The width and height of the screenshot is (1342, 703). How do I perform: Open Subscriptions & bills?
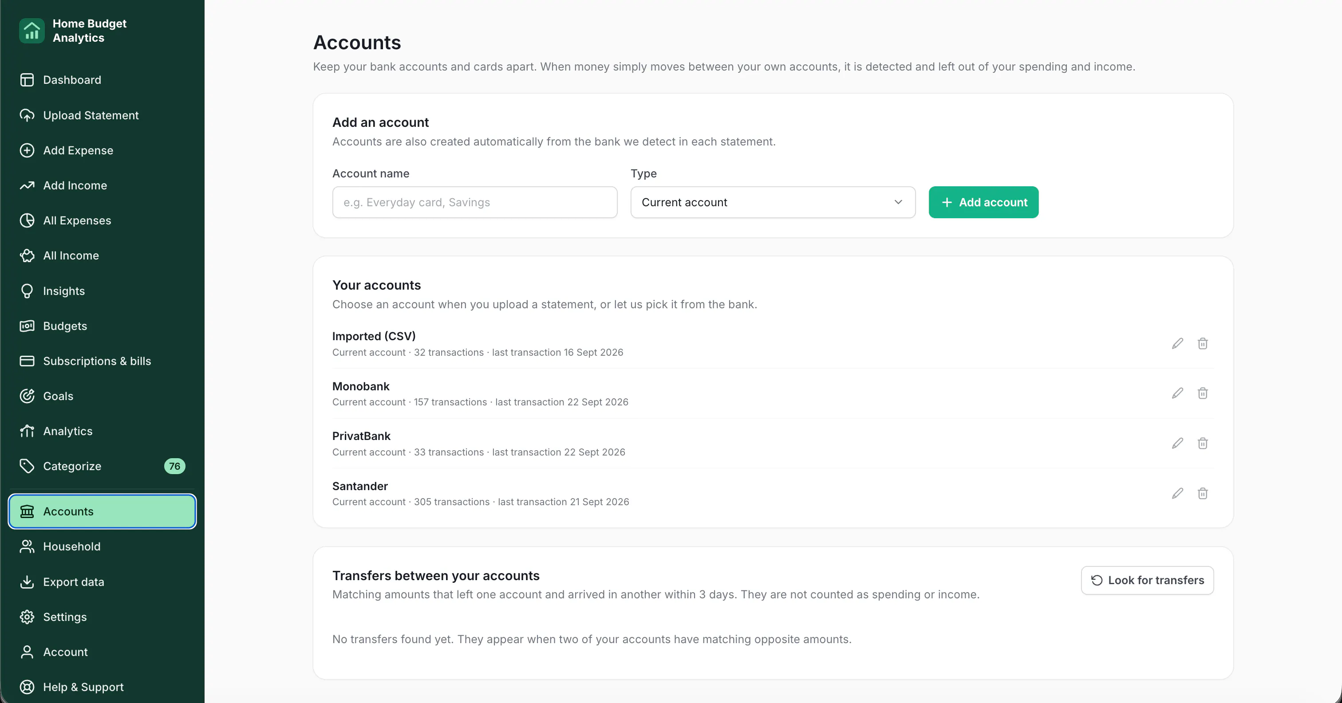click(x=102, y=361)
